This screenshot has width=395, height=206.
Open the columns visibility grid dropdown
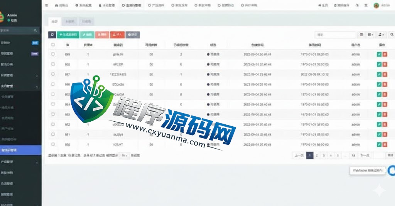371,35
